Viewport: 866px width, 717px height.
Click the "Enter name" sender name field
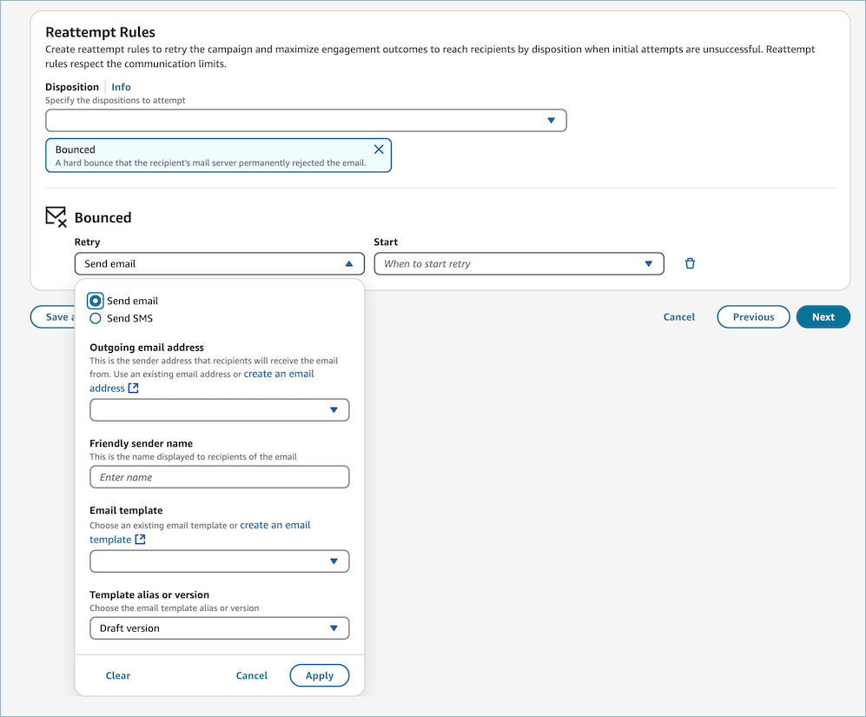pyautogui.click(x=219, y=476)
